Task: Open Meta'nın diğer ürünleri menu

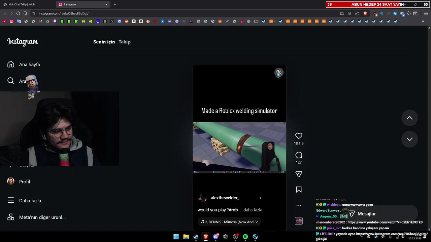Action: click(36, 217)
